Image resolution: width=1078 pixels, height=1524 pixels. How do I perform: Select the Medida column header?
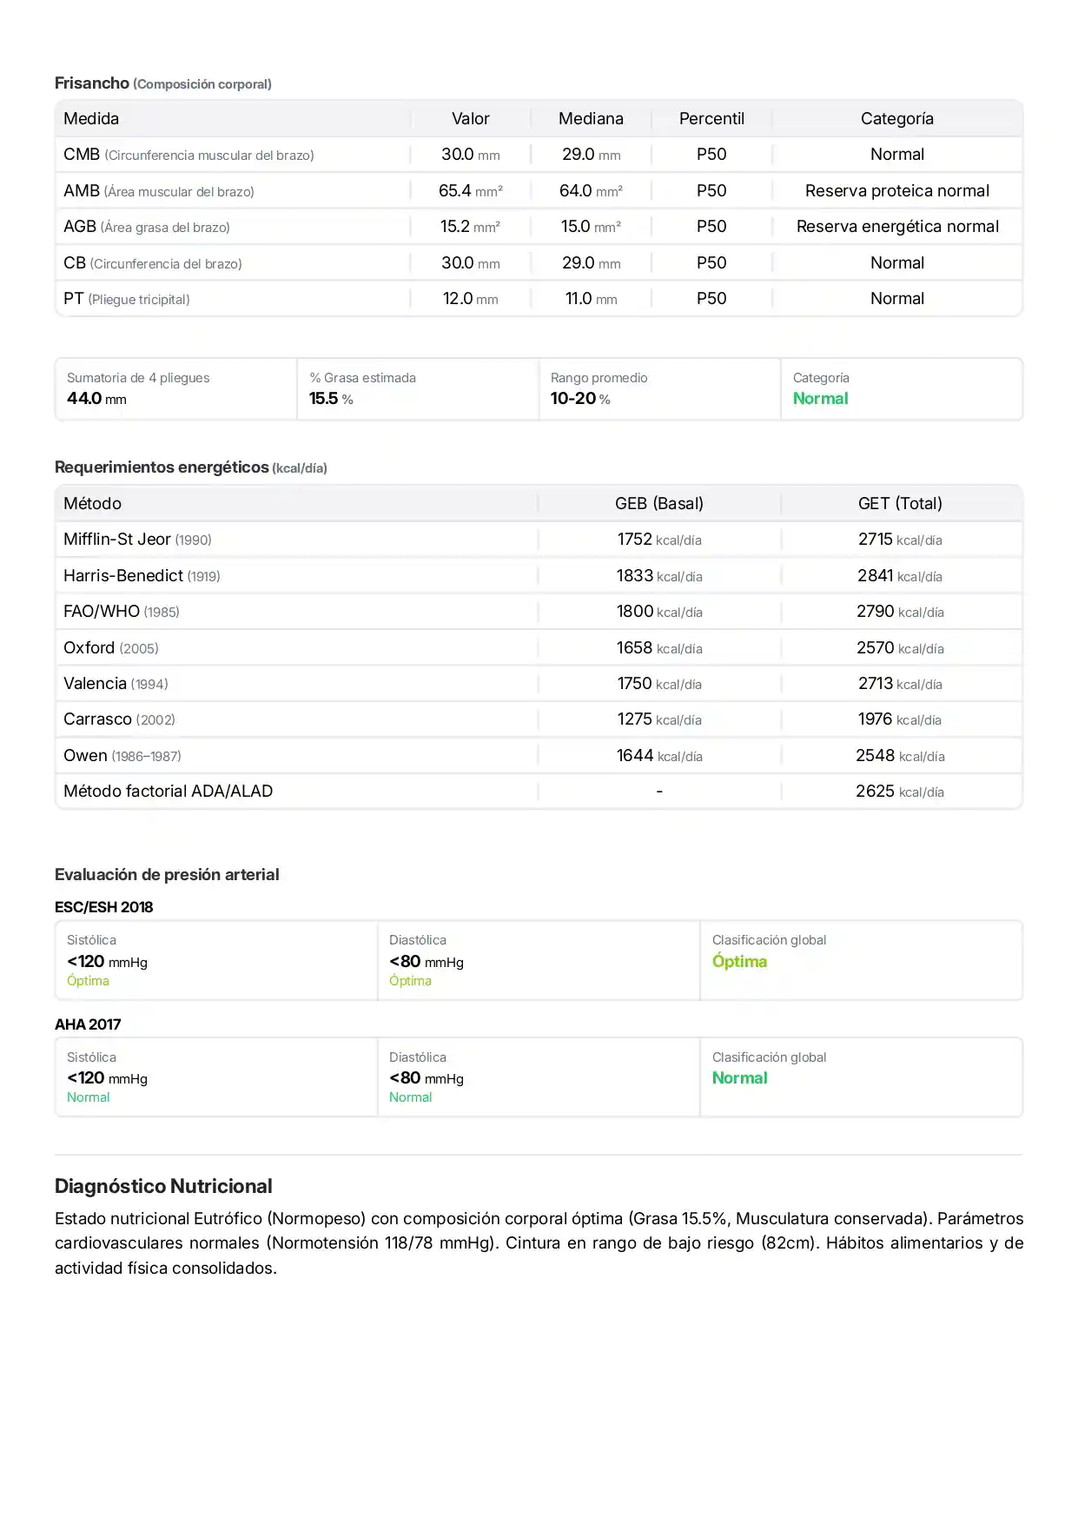tap(91, 119)
